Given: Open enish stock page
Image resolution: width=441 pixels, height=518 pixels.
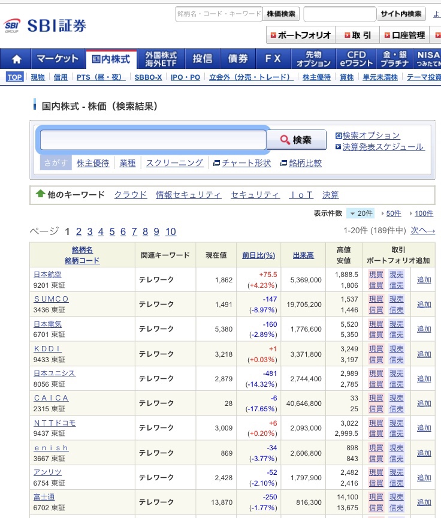Looking at the screenshot, I should [x=51, y=448].
